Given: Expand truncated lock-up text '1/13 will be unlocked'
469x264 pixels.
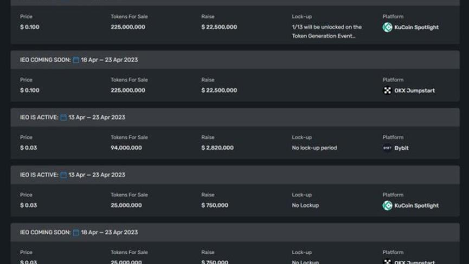Looking at the screenshot, I should (326, 31).
